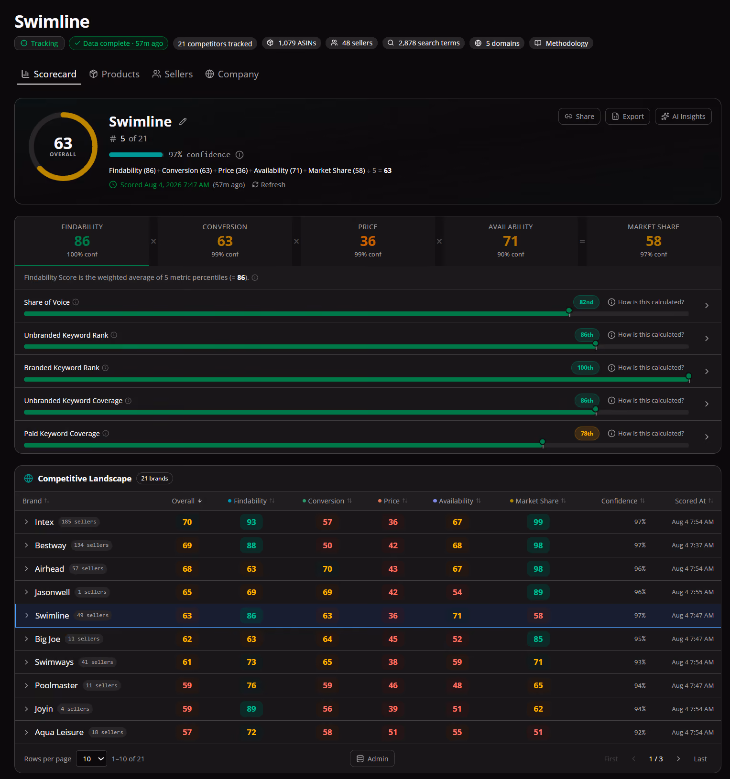The width and height of the screenshot is (730, 779).
Task: Click the confidence info icon
Action: [x=240, y=155]
